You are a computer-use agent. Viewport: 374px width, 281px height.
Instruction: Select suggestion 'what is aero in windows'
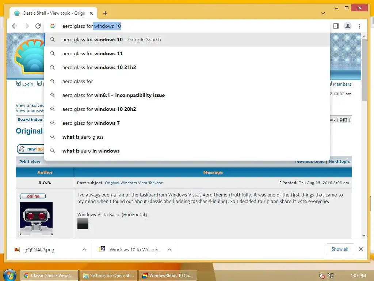pos(187,151)
